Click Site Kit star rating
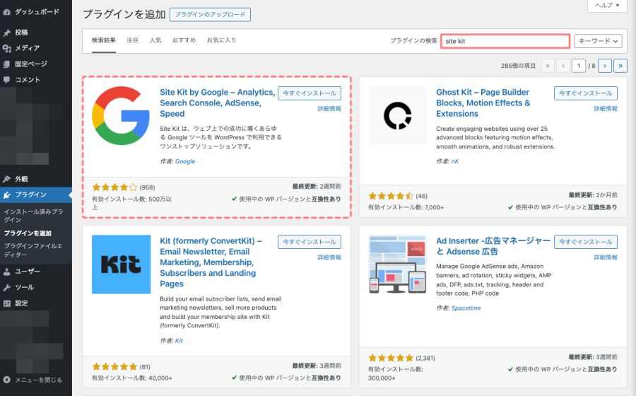 pos(114,187)
